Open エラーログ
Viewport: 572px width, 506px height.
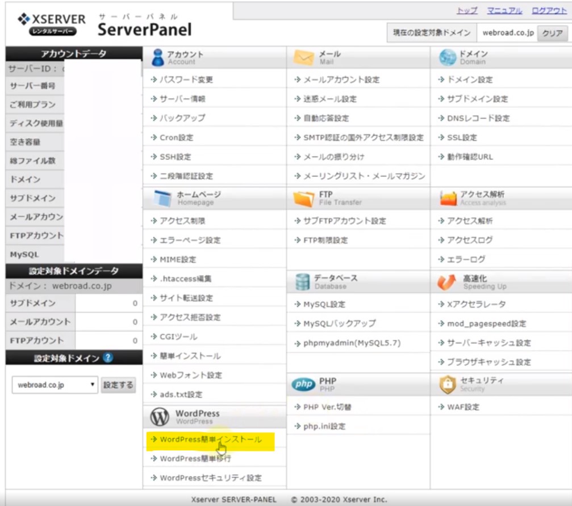click(x=465, y=259)
